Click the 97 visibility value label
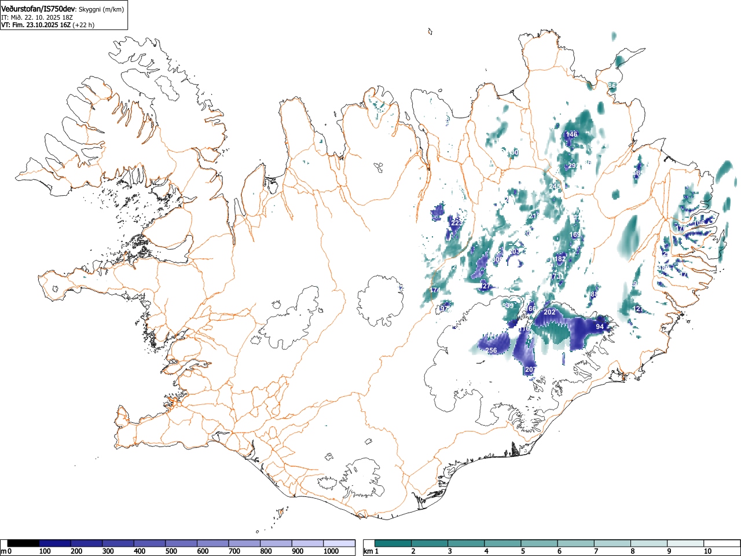Image resolution: width=741 pixels, height=556 pixels. coord(445,309)
